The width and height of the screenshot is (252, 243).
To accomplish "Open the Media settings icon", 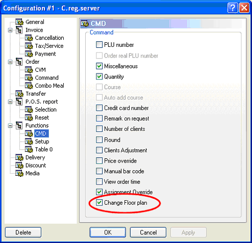I will point(19,173).
